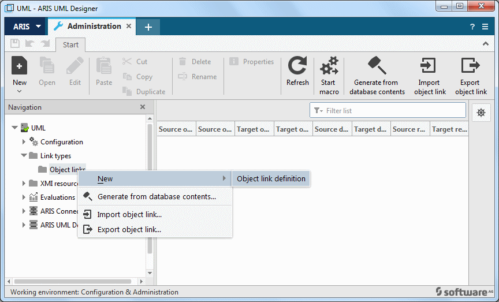
Task: Click Delete in the ribbon
Action: coord(195,61)
